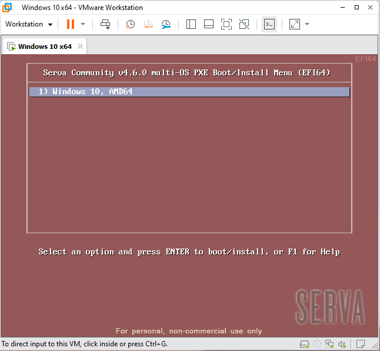The height and width of the screenshot is (351, 380).
Task: Pause the virtual machine with the orange button
Action: (x=70, y=24)
